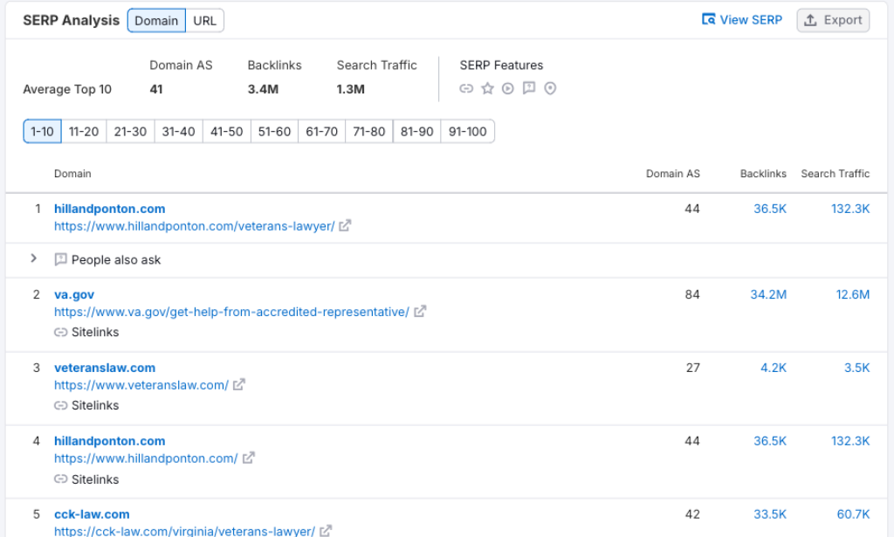Switch SERP Analysis to Domain view
894x537 pixels.
coord(156,21)
